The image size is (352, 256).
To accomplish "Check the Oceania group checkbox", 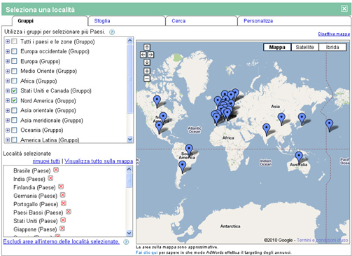I will [x=14, y=130].
